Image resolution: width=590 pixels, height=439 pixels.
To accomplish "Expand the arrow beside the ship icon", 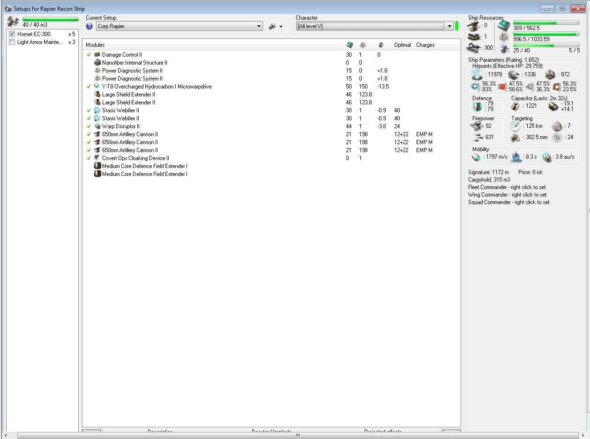I will [x=281, y=27].
